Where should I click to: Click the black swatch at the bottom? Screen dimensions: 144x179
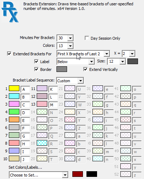coord(92,174)
